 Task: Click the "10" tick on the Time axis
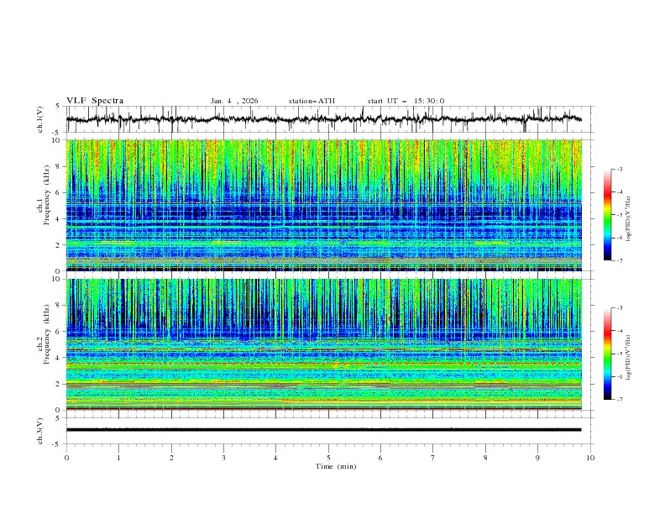point(590,458)
